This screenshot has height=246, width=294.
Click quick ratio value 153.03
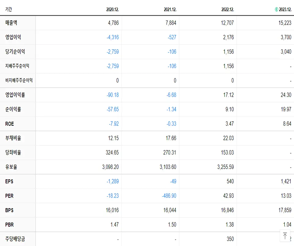click(x=227, y=153)
